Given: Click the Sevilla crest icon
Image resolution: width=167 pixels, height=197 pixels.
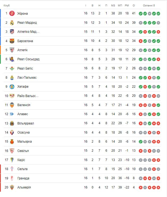Looking at the screenshot, I should click(12, 151).
